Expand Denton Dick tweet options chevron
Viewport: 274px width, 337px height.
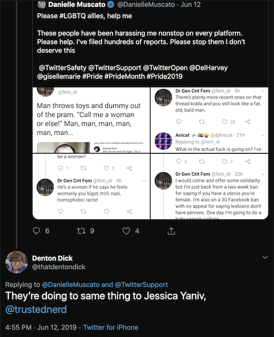pos(265,257)
